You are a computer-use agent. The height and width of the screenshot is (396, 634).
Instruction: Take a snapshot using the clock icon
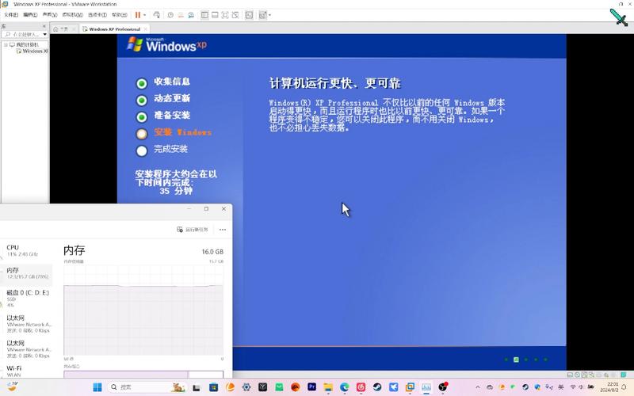170,14
